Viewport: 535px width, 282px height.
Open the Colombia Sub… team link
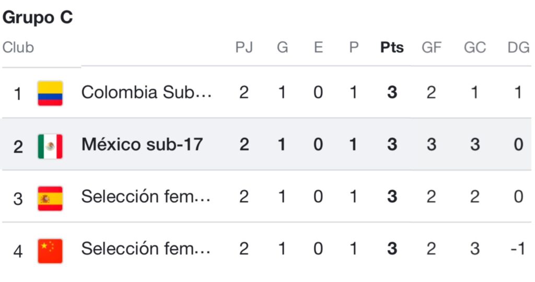pyautogui.click(x=147, y=93)
